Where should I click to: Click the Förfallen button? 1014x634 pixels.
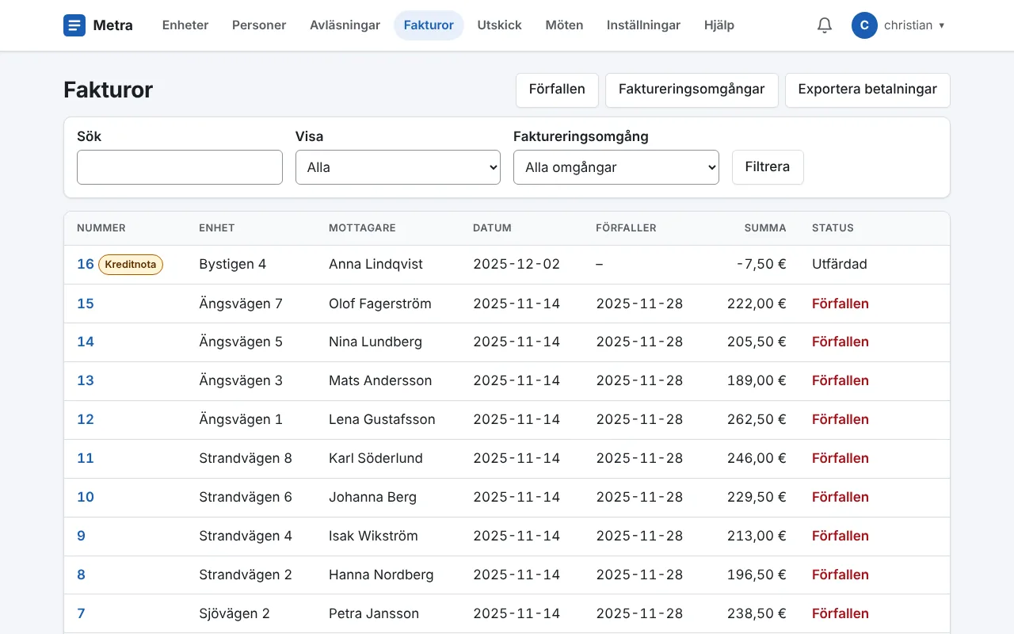point(557,90)
